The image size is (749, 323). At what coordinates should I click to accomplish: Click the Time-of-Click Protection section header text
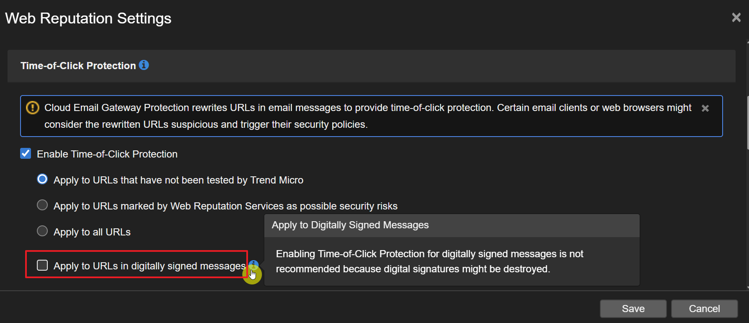pyautogui.click(x=78, y=66)
